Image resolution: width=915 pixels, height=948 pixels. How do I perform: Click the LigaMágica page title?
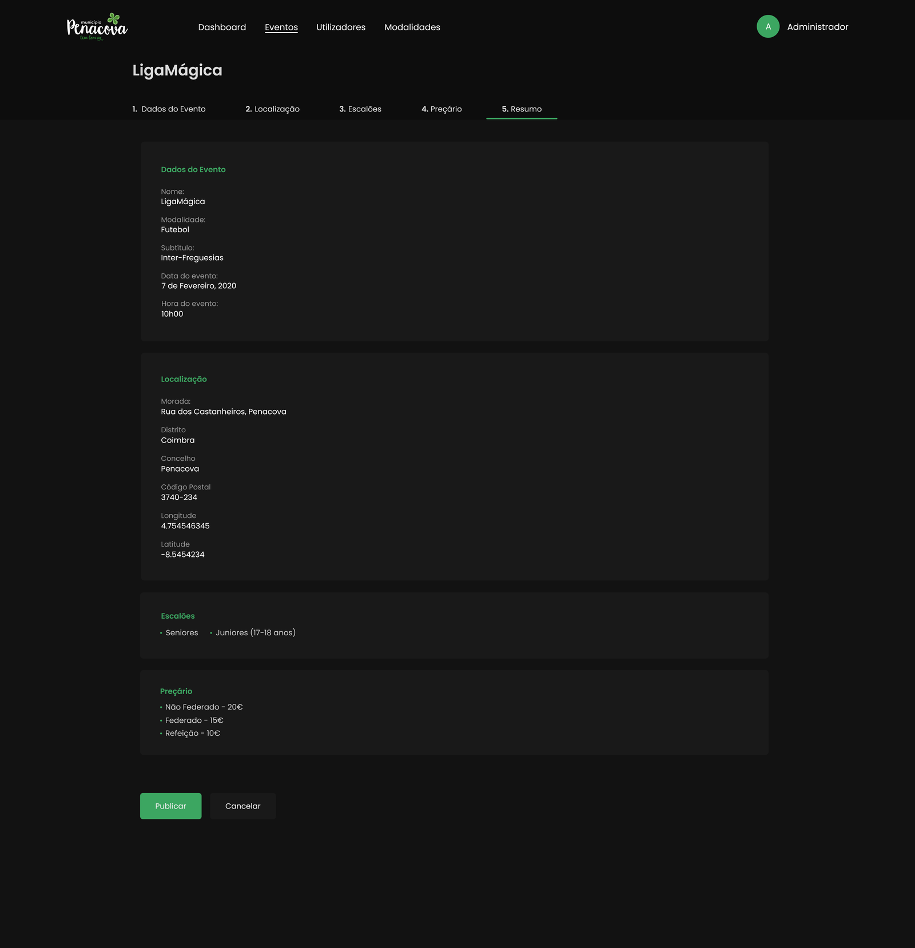[177, 70]
